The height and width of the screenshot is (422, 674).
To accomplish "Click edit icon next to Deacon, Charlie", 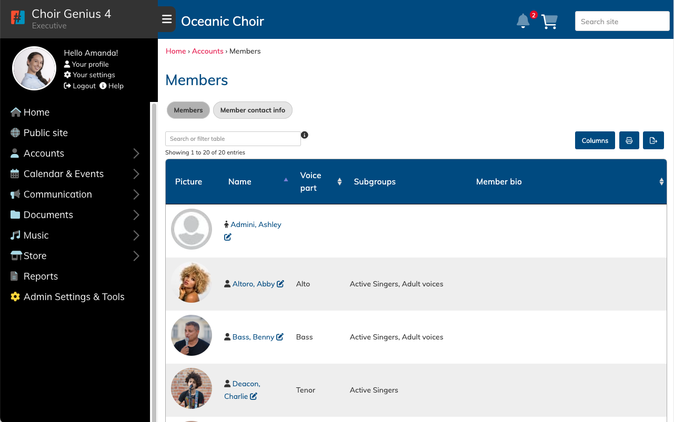I will 254,396.
